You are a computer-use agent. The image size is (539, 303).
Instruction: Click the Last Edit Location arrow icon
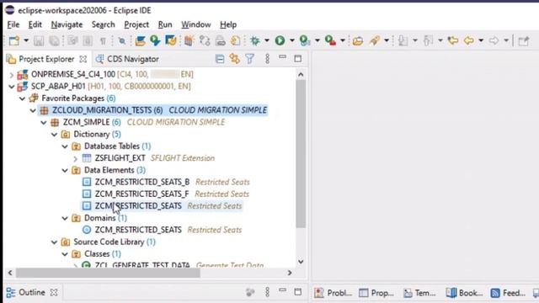pyautogui.click(x=453, y=40)
